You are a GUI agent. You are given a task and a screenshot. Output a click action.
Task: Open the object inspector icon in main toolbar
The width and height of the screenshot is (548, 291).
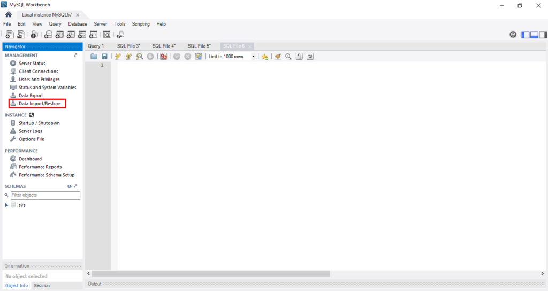coord(34,35)
